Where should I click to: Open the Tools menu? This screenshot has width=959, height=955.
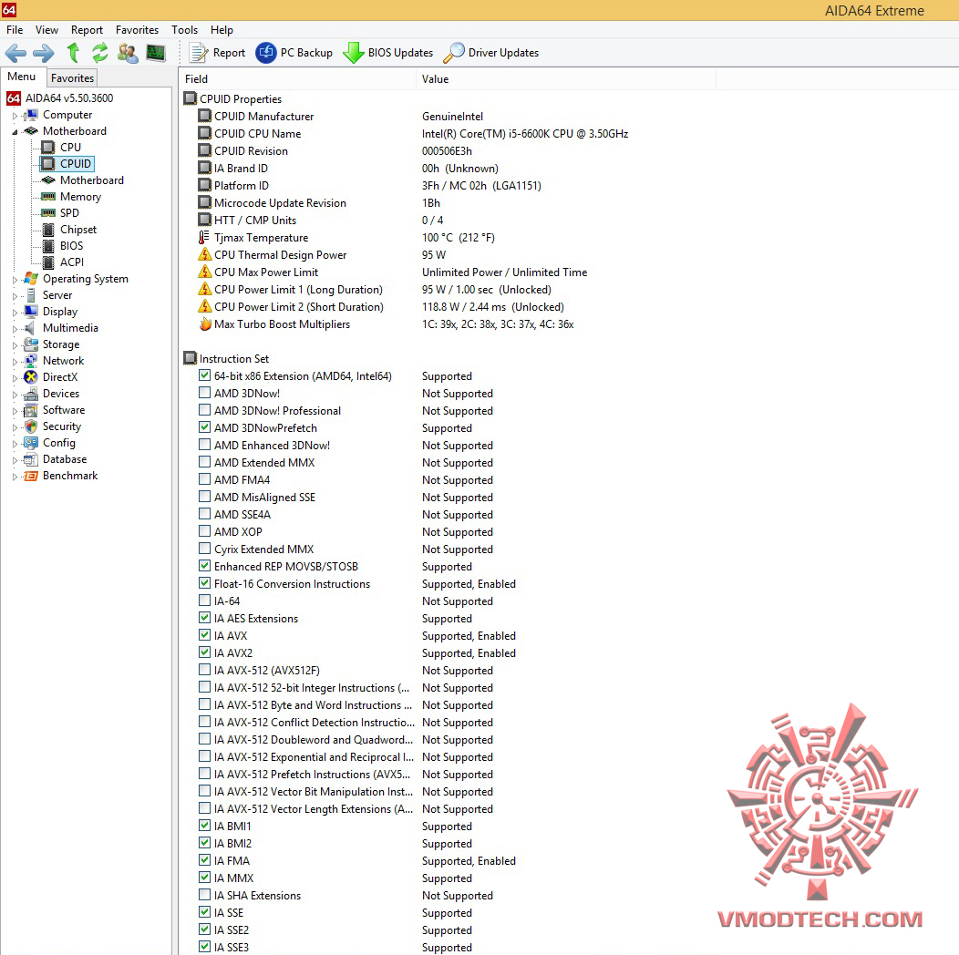[184, 30]
